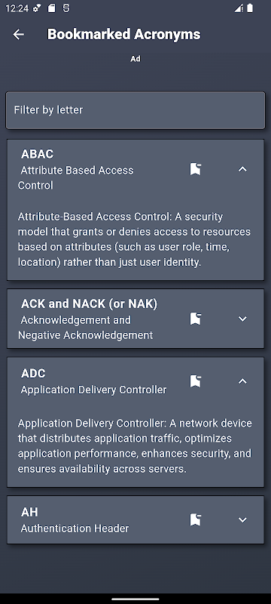Select the Authentication Header subtitle text

pyautogui.click(x=75, y=528)
